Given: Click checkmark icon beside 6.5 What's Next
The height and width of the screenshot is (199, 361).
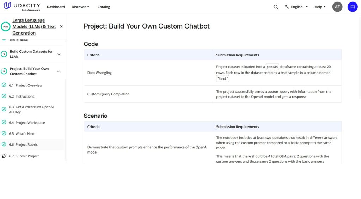Looking at the screenshot, I should click(x=4, y=133).
